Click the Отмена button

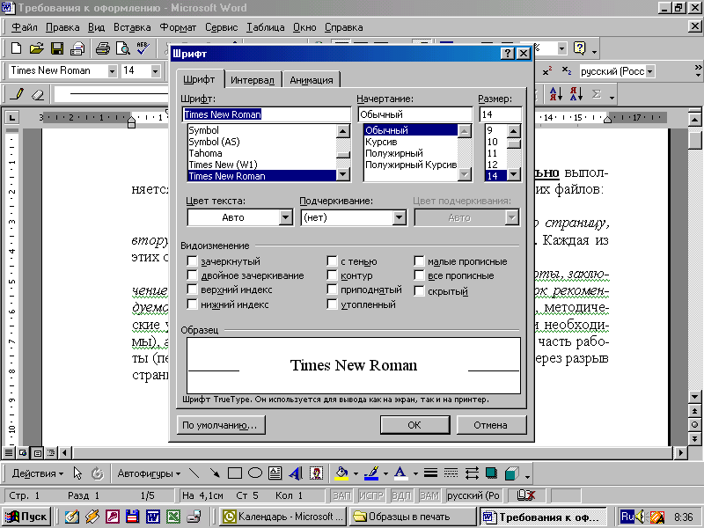tap(491, 425)
